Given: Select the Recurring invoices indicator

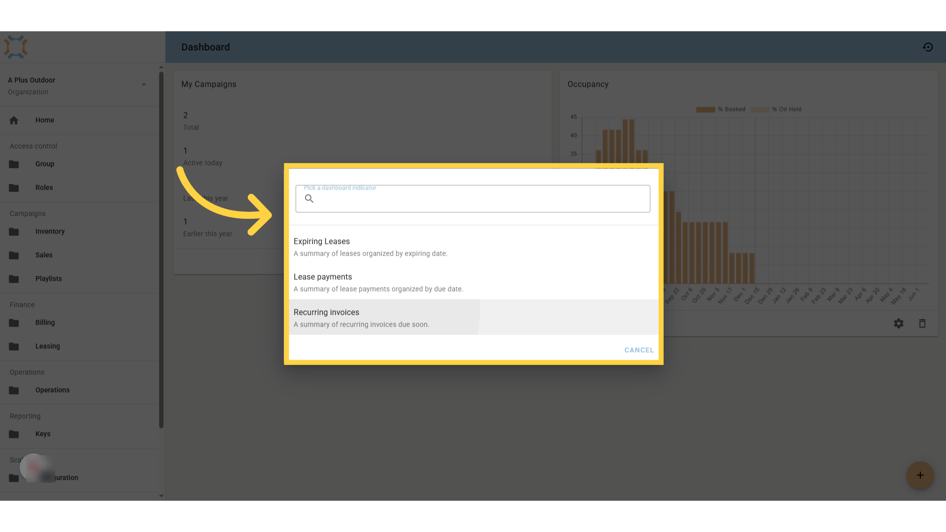Looking at the screenshot, I should pyautogui.click(x=474, y=318).
